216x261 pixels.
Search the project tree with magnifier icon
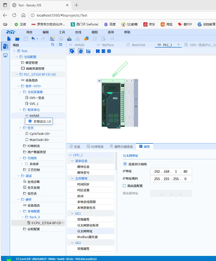pyautogui.click(x=53, y=45)
